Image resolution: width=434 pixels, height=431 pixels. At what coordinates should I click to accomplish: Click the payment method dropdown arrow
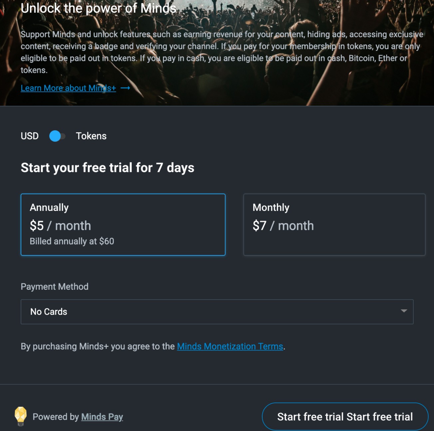404,311
